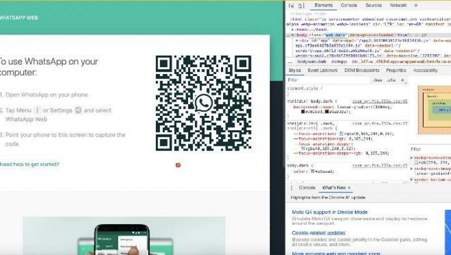Click the Styles filter input field
451x255 pixels.
tap(324, 80)
